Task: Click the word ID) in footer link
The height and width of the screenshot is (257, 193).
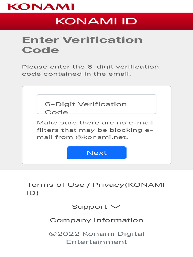Action: 33,193
